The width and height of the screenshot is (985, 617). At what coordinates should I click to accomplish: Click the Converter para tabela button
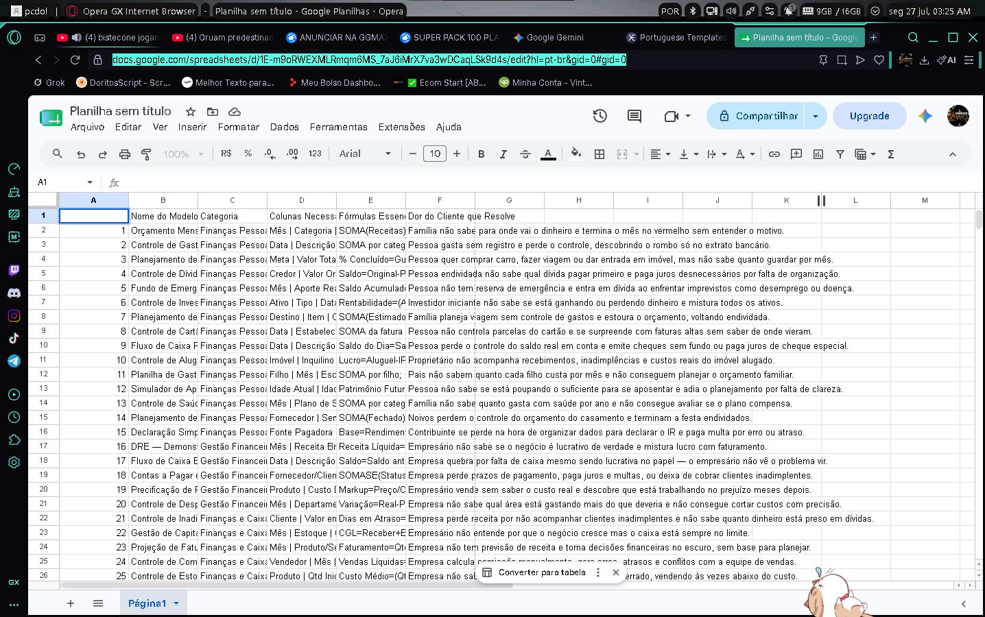[x=534, y=572]
